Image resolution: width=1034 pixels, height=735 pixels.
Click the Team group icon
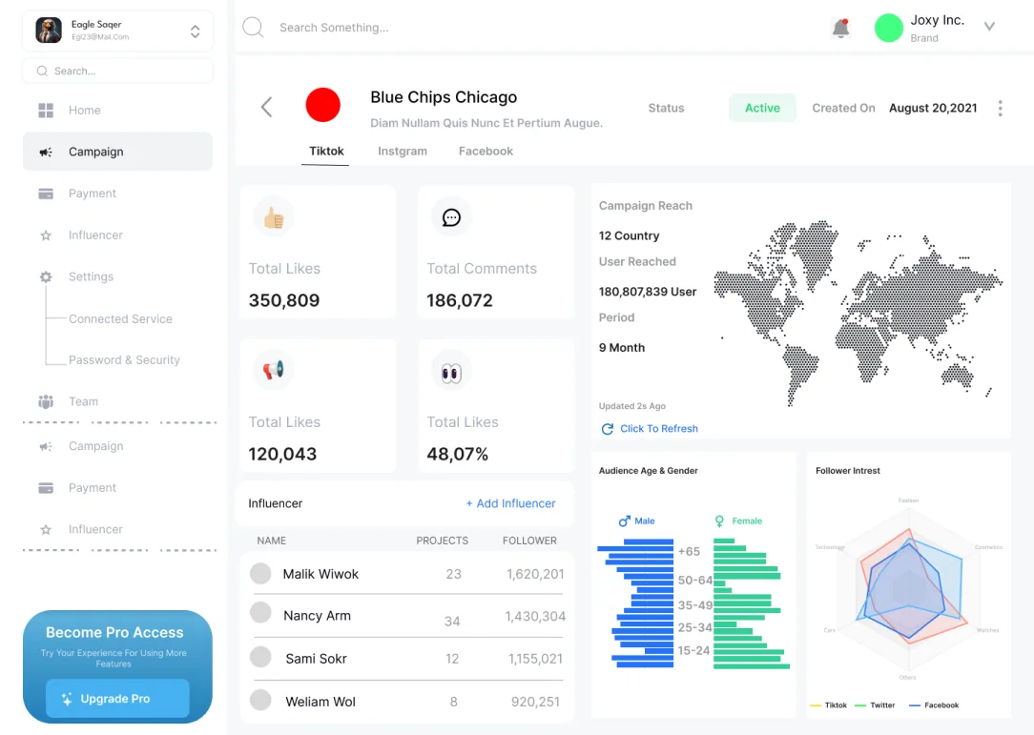46,401
